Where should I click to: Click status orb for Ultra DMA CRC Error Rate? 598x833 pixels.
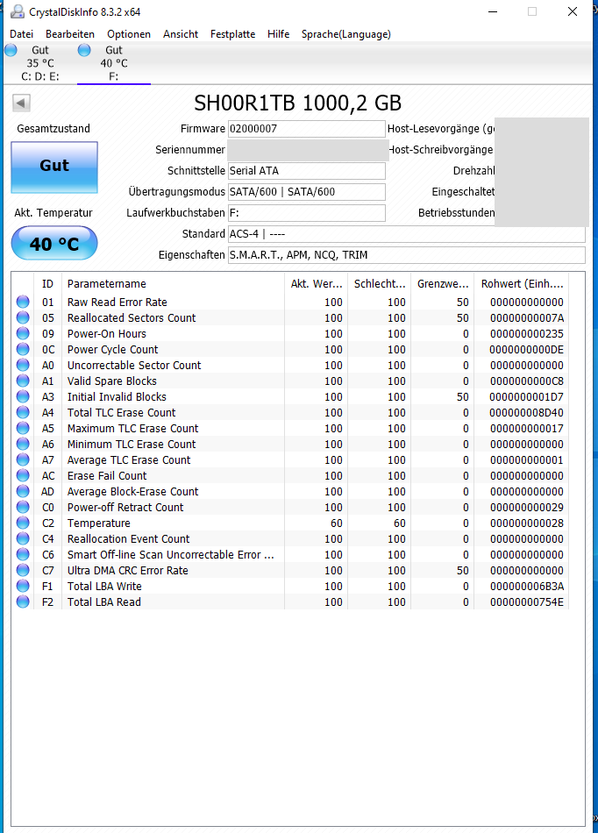(23, 570)
